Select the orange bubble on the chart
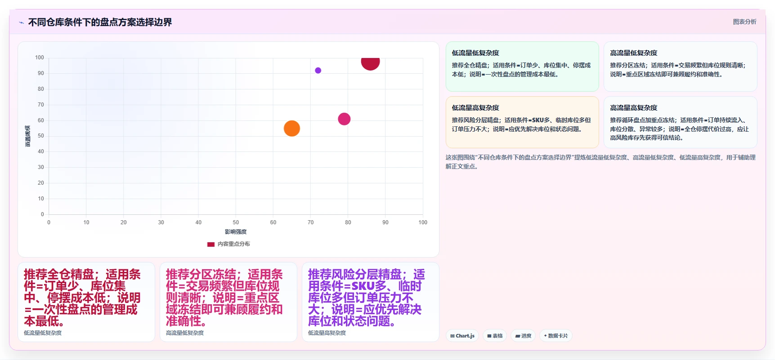 point(292,129)
